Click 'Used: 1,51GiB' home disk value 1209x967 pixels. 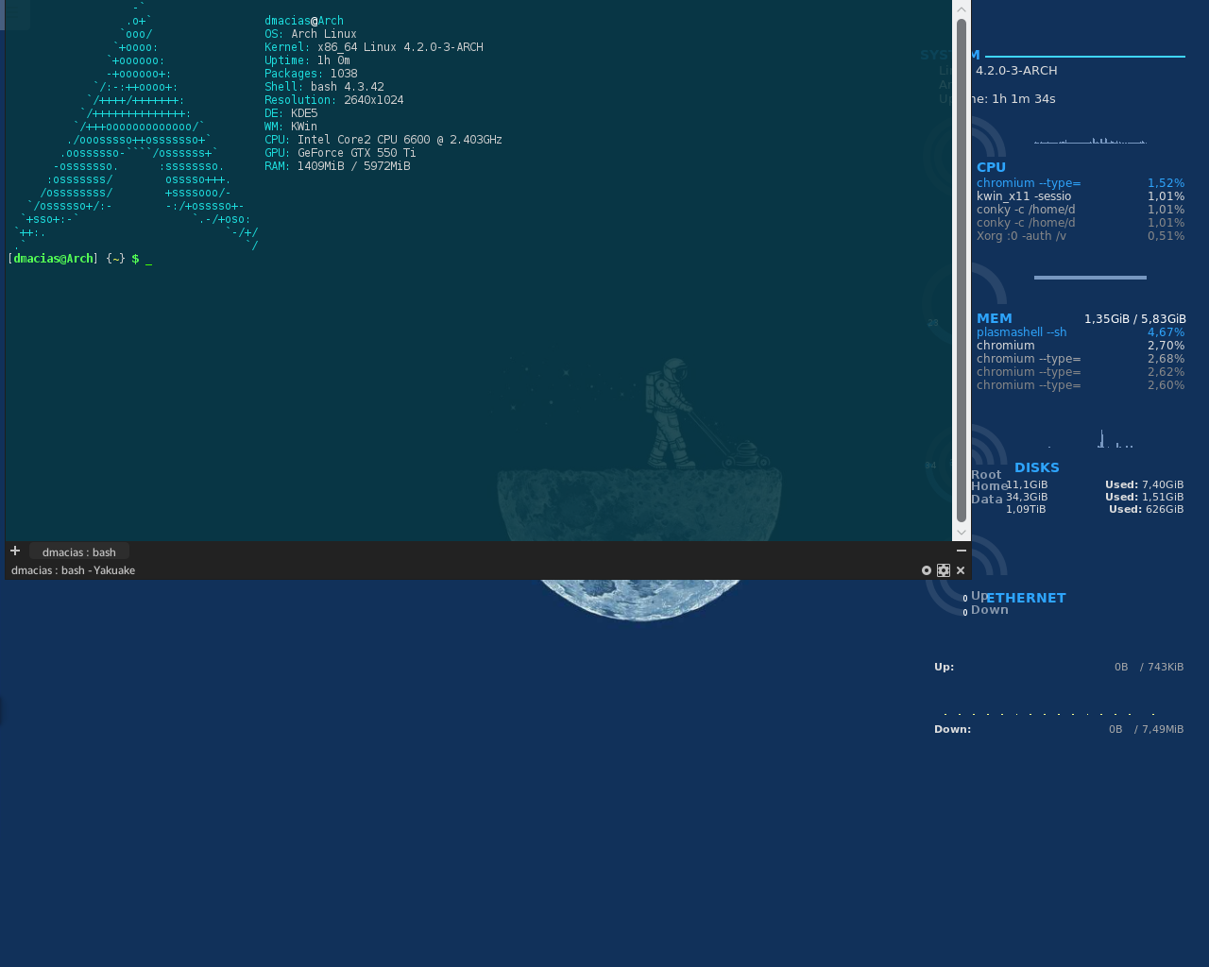[1144, 497]
